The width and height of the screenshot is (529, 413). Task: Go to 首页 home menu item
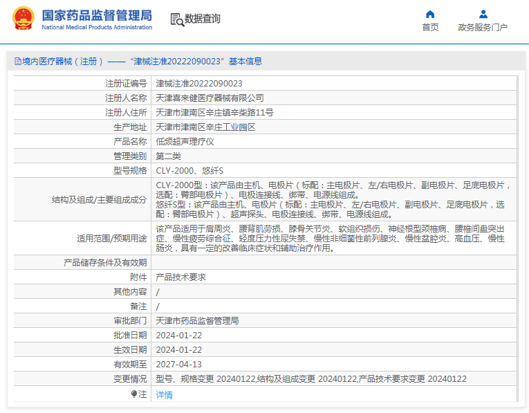click(431, 28)
